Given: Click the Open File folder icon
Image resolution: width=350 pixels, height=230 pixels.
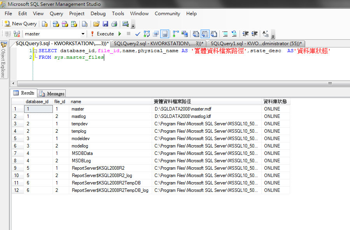Looking at the screenshot, I should 96,24.
